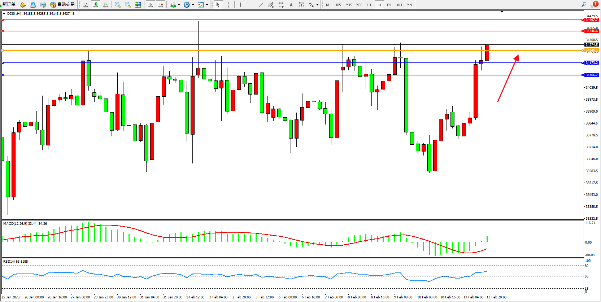Expand the indicators list dropdown arrow
Screen dimensions: 601x302
pos(179,5)
